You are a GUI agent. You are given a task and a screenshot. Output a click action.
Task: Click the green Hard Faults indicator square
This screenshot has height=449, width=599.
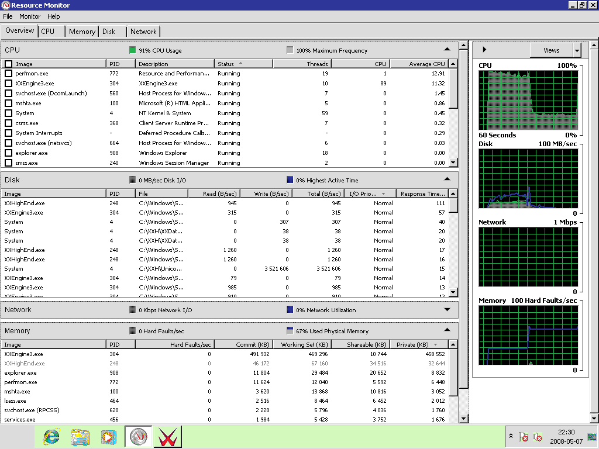pos(133,331)
